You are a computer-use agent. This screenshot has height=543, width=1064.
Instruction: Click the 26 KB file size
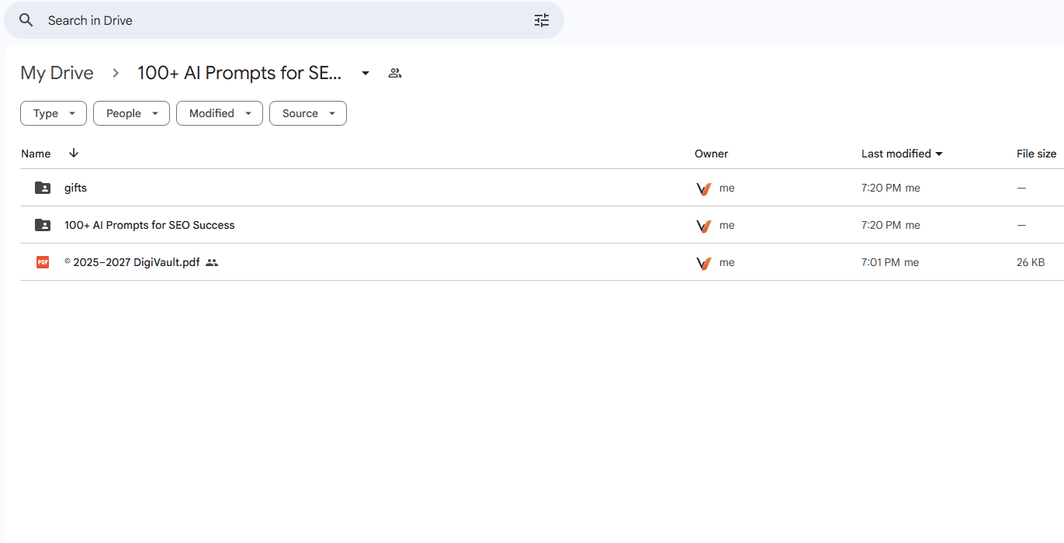tap(1031, 262)
